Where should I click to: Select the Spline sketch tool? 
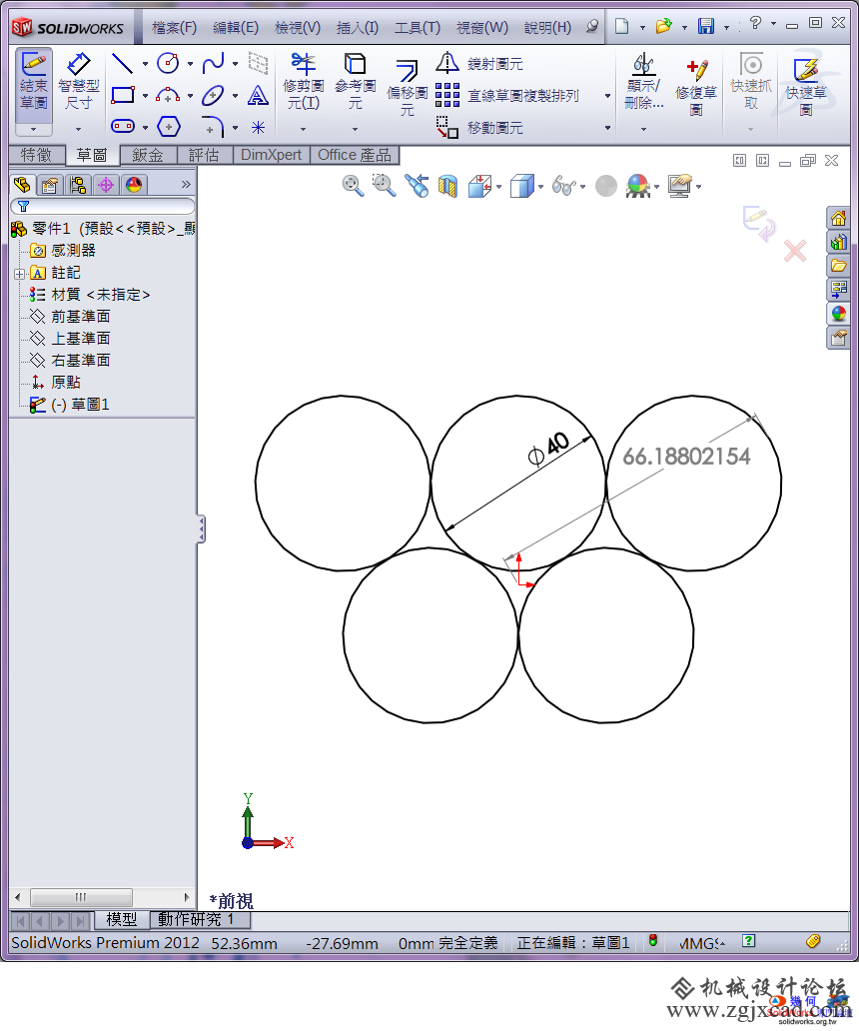pyautogui.click(x=213, y=63)
